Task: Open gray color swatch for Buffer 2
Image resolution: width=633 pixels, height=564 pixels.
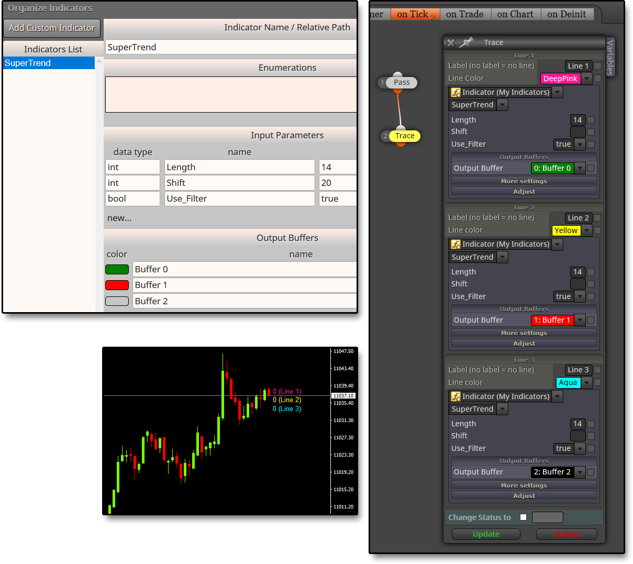Action: click(x=117, y=301)
